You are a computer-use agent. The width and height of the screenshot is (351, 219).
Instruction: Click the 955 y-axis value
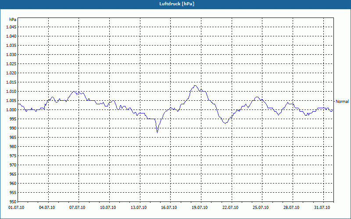14,193
